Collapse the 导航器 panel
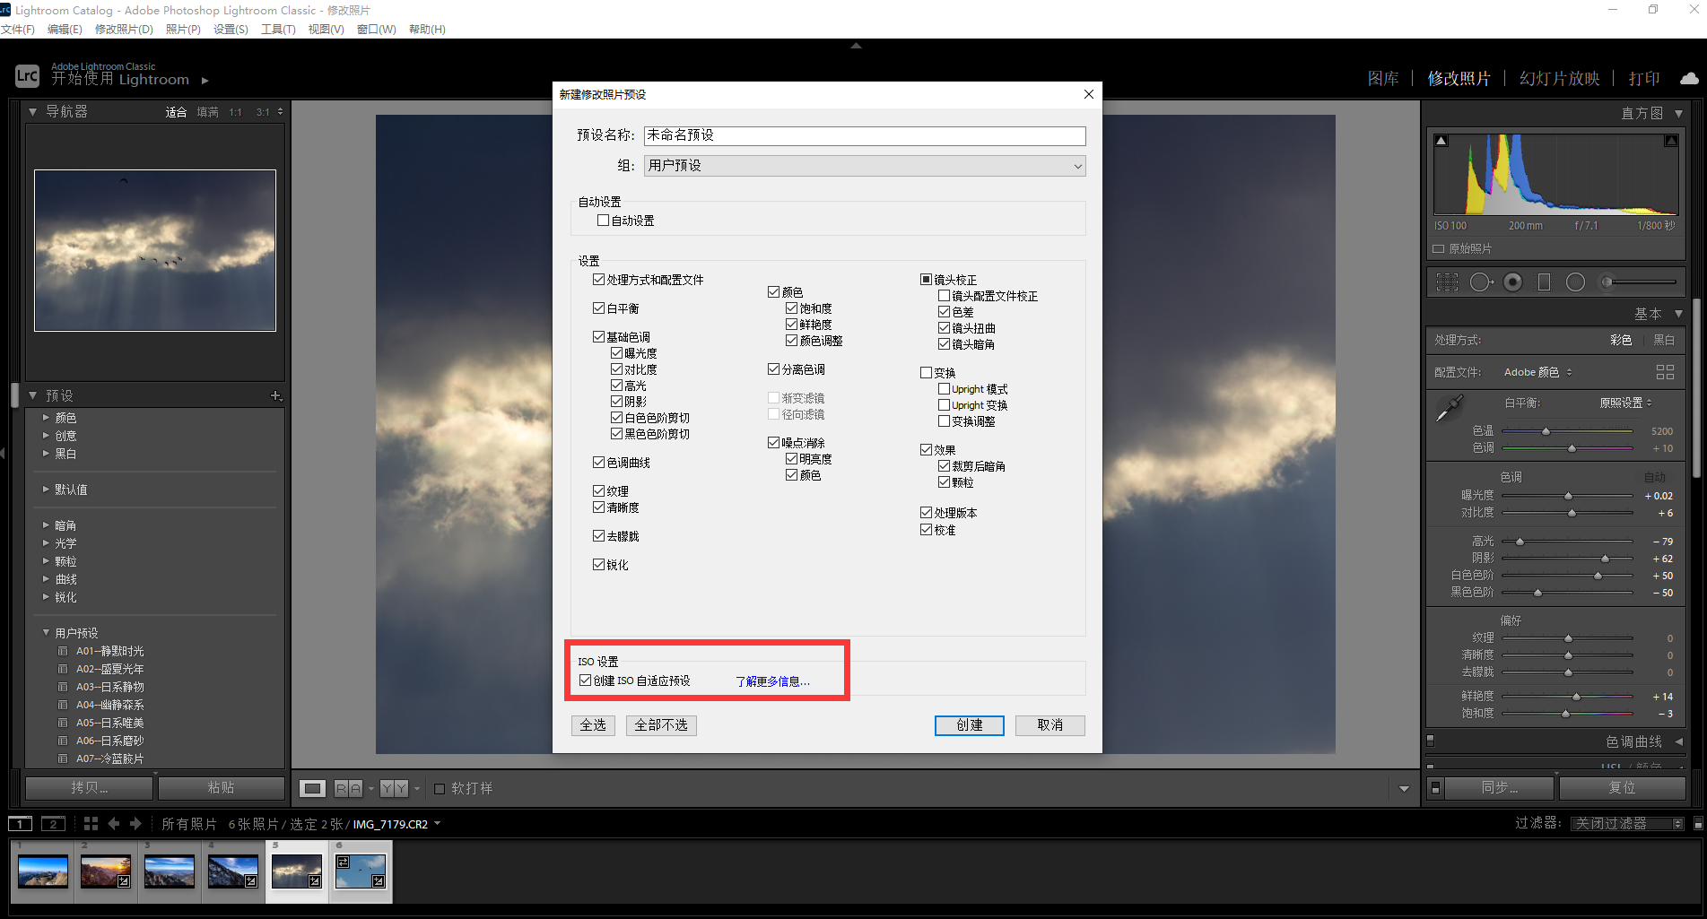The image size is (1707, 919). pos(33,112)
